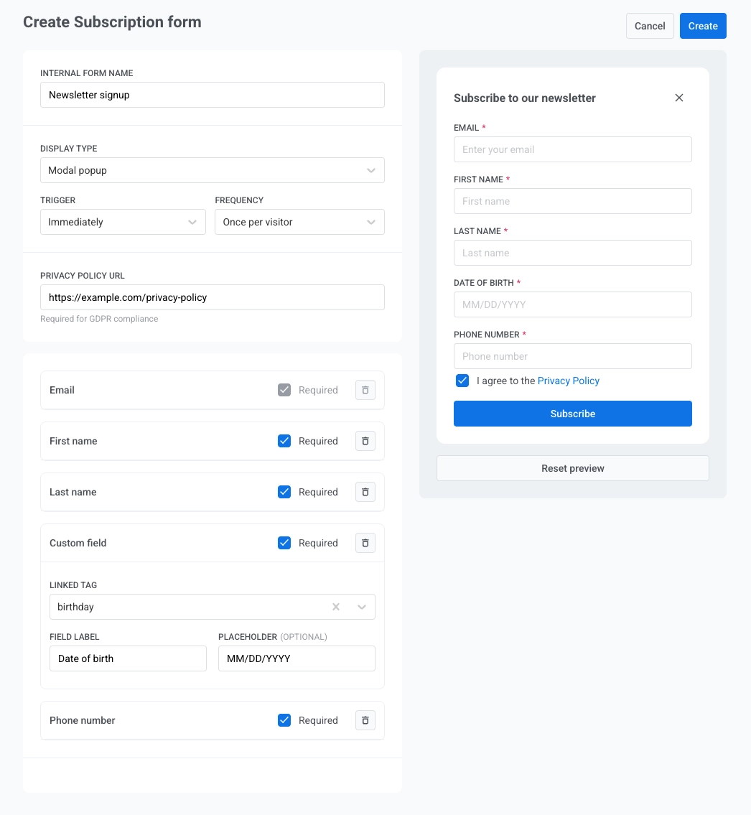This screenshot has width=751, height=815.
Task: Delete the Phone number field
Action: pos(365,720)
